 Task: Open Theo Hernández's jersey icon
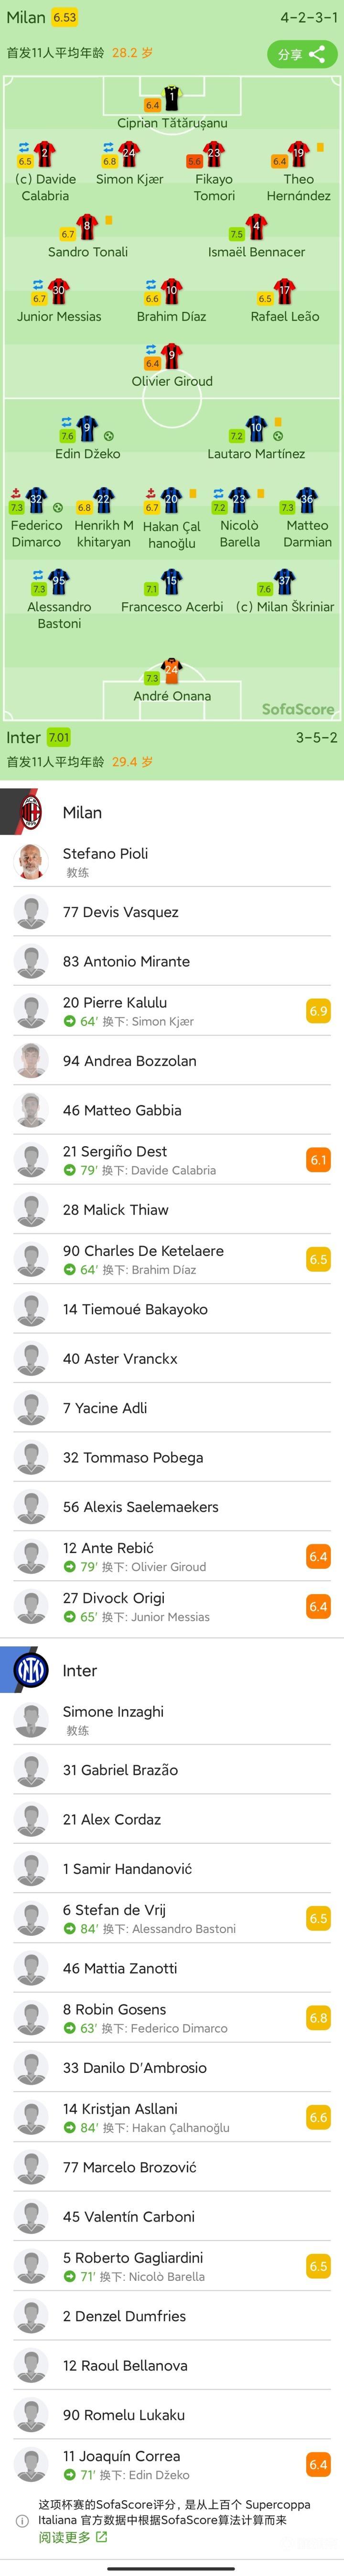coord(298,154)
